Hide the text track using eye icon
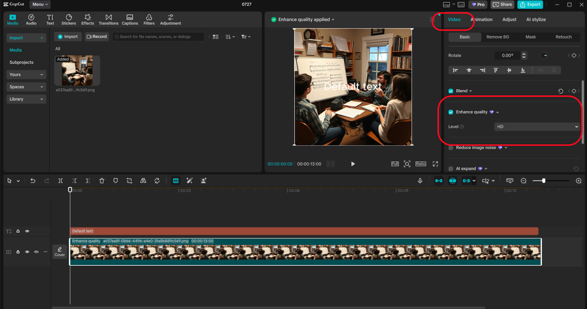 tap(27, 231)
